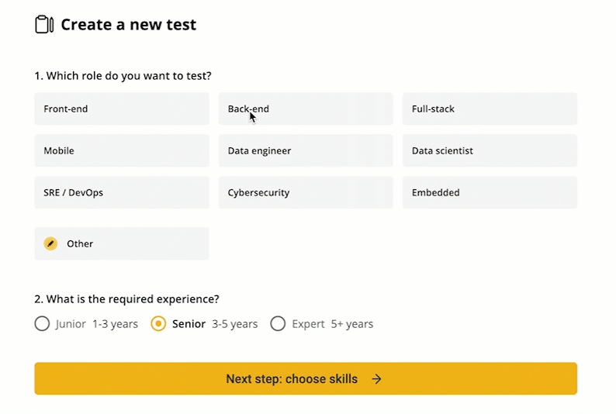Choose the Front-end role option
The image size is (616, 414).
tap(122, 109)
